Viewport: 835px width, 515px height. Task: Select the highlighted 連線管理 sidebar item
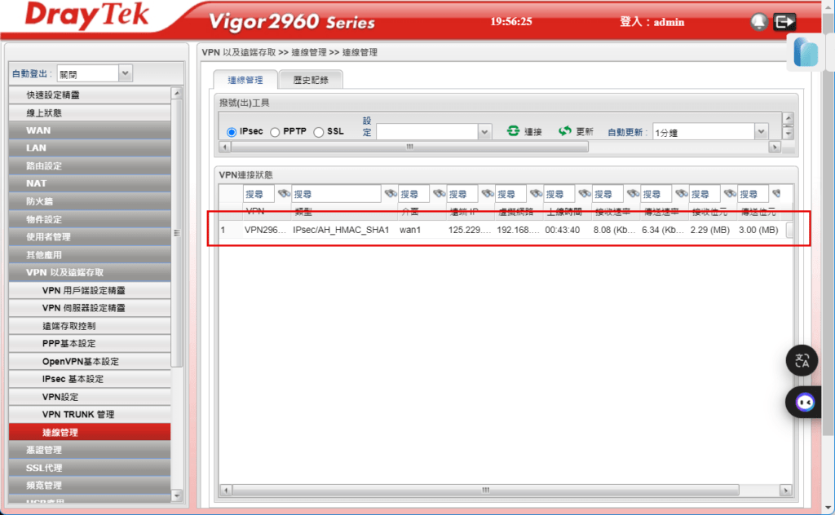coord(90,432)
